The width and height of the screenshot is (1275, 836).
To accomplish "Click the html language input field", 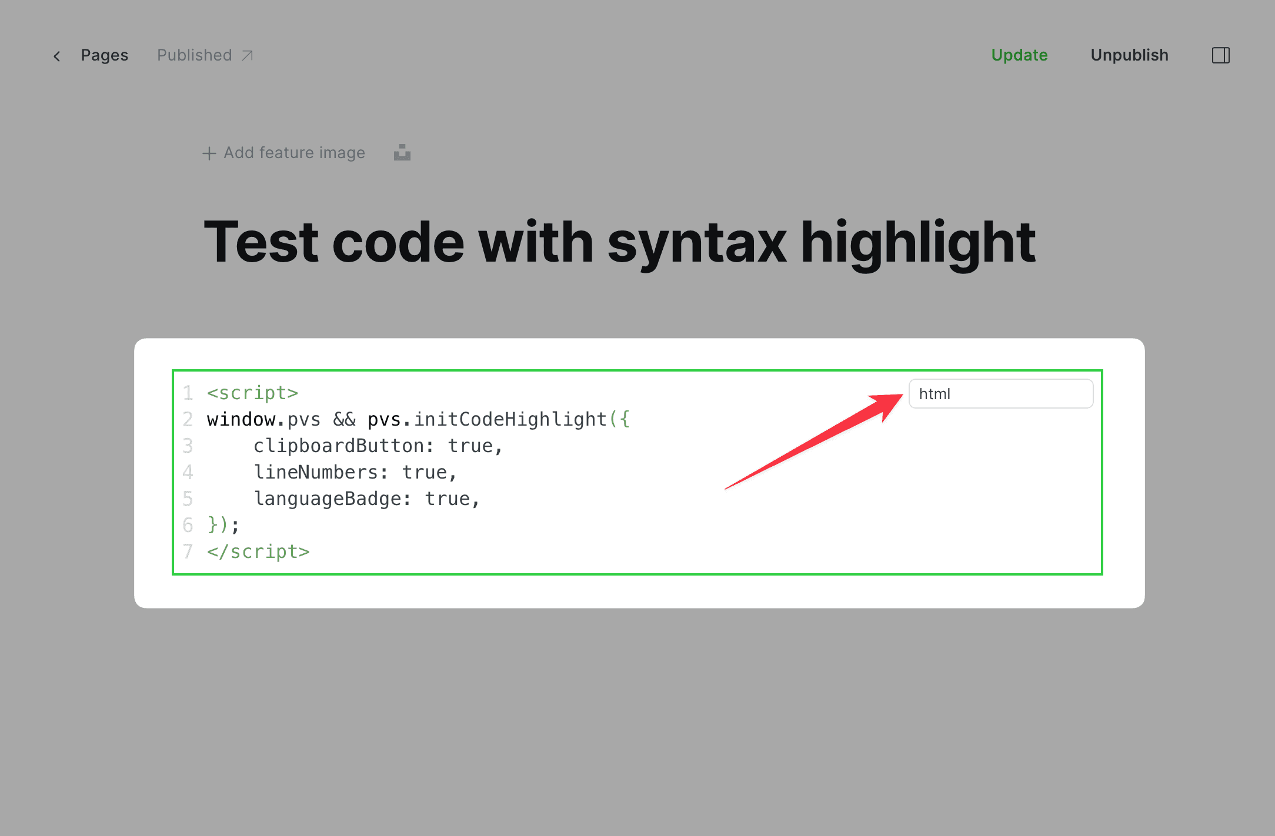I will click(1001, 393).
